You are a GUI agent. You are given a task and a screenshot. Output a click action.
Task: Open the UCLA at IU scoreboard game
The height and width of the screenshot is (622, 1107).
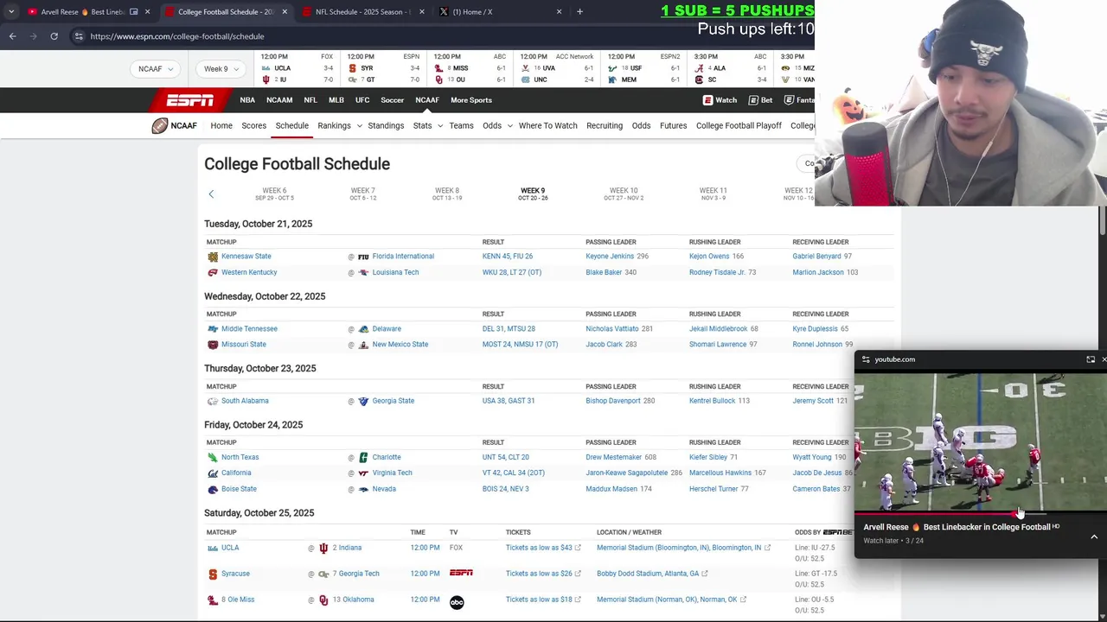click(297, 68)
